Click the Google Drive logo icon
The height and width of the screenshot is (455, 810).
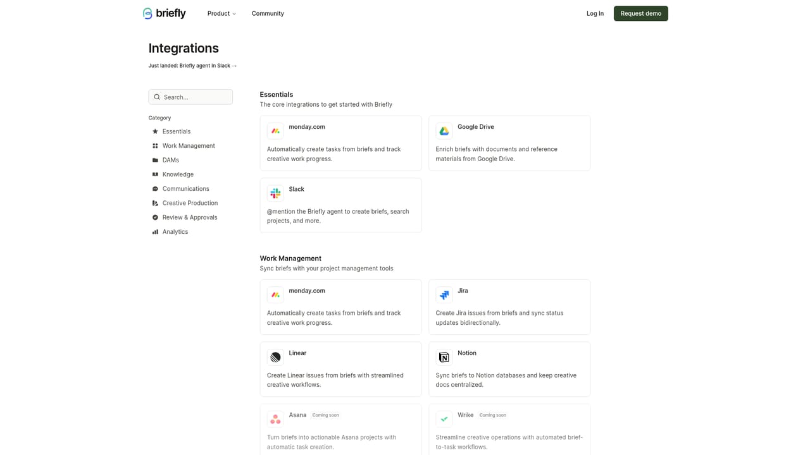tap(444, 131)
